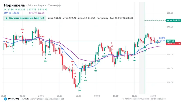Click the З 131.92 close value
The height and width of the screenshot is (102, 181).
coord(43,9)
